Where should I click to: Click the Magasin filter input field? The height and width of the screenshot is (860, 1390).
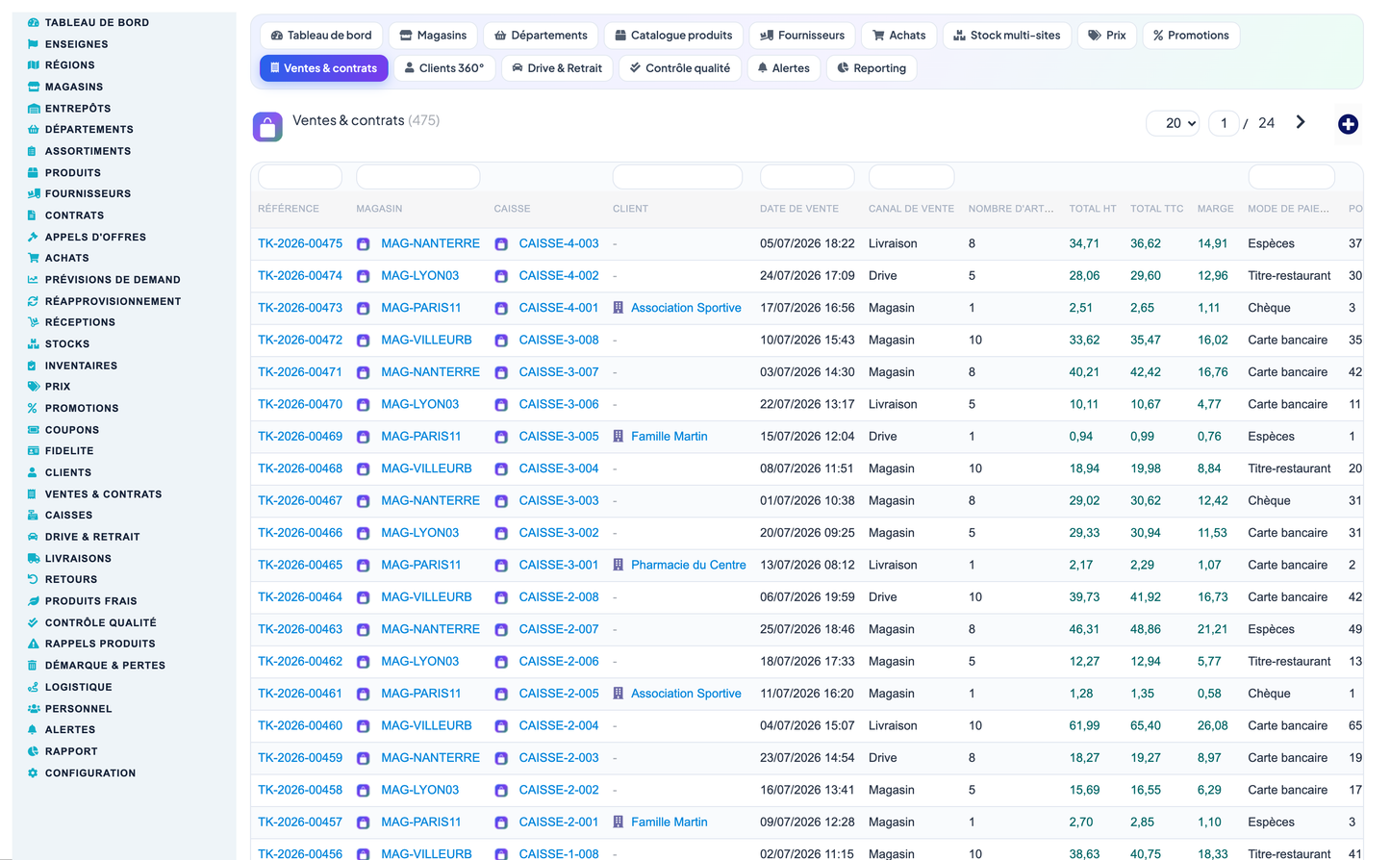417,177
